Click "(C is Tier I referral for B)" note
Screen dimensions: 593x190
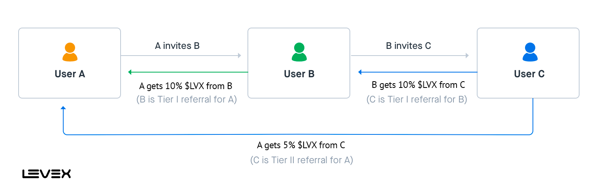coord(417,99)
